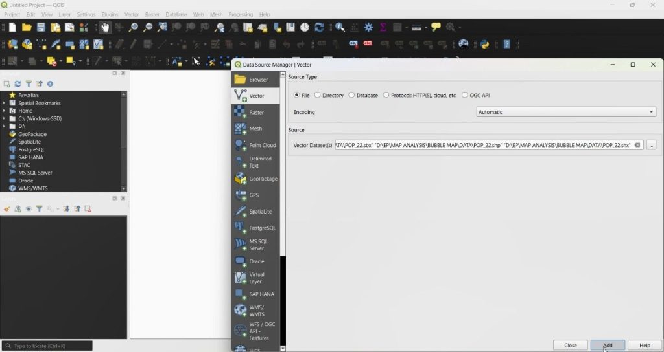The image size is (664, 352).
Task: Open the Raster menu
Action: [152, 14]
